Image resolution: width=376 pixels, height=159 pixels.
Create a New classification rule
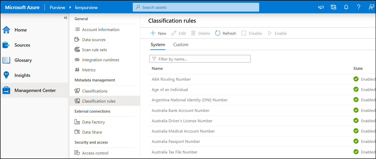point(158,33)
